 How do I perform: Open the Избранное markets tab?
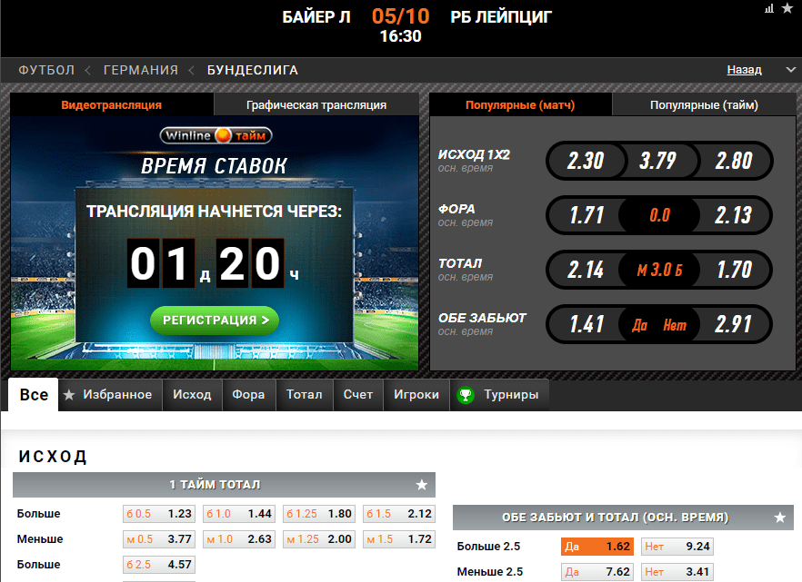pos(111,395)
